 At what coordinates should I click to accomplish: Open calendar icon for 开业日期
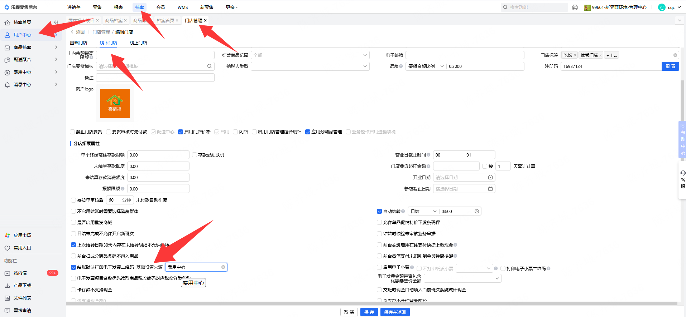pos(490,178)
